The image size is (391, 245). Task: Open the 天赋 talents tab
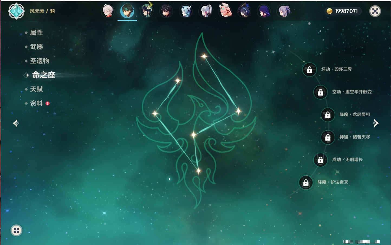[36, 89]
